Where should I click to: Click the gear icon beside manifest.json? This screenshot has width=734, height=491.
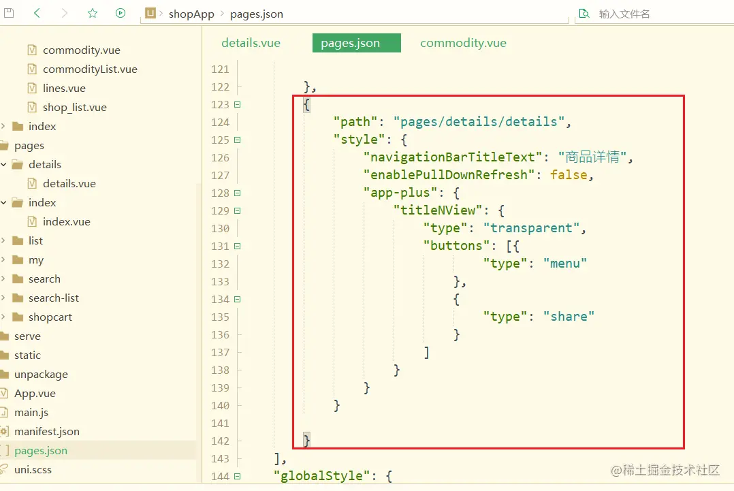point(4,432)
